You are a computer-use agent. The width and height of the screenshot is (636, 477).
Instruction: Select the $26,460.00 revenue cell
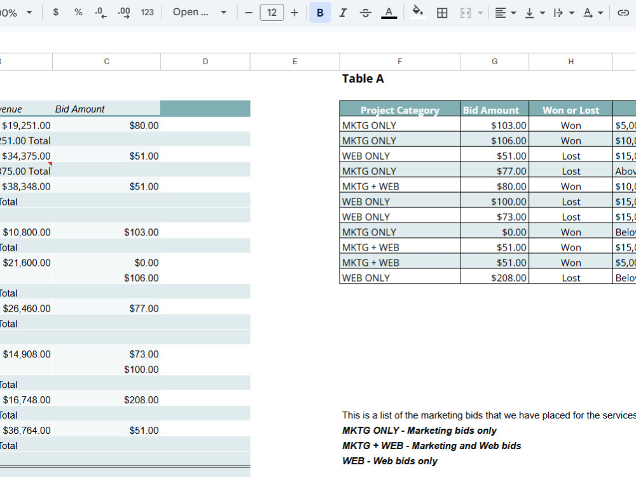26,308
